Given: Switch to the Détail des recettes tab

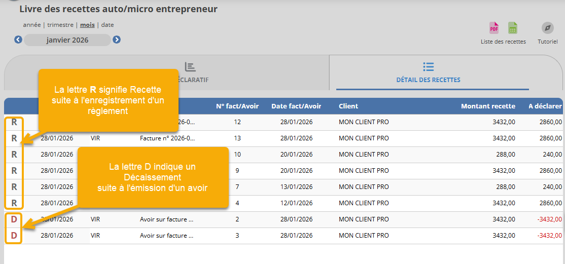Looking at the screenshot, I should [x=428, y=72].
